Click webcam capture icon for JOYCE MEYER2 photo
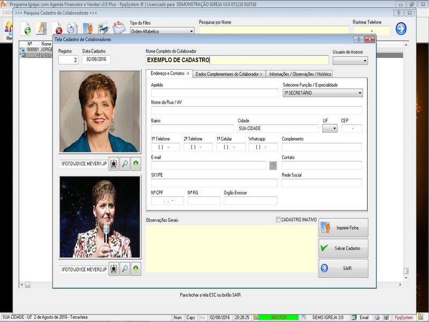This screenshot has width=429, height=322. click(114, 269)
